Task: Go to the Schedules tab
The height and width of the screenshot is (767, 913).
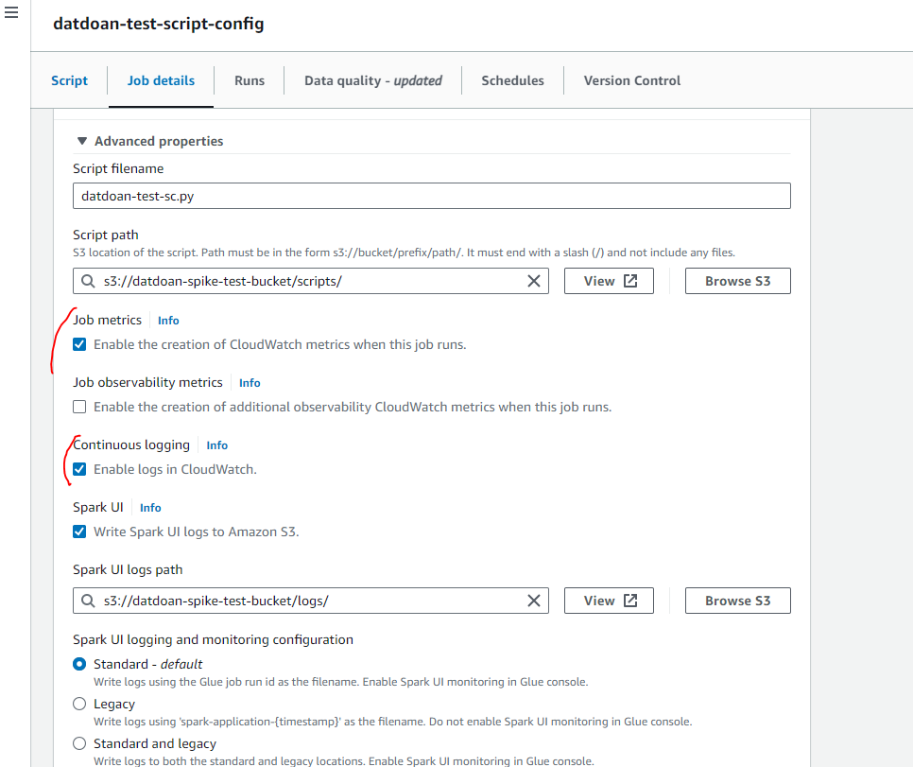Action: (x=512, y=80)
